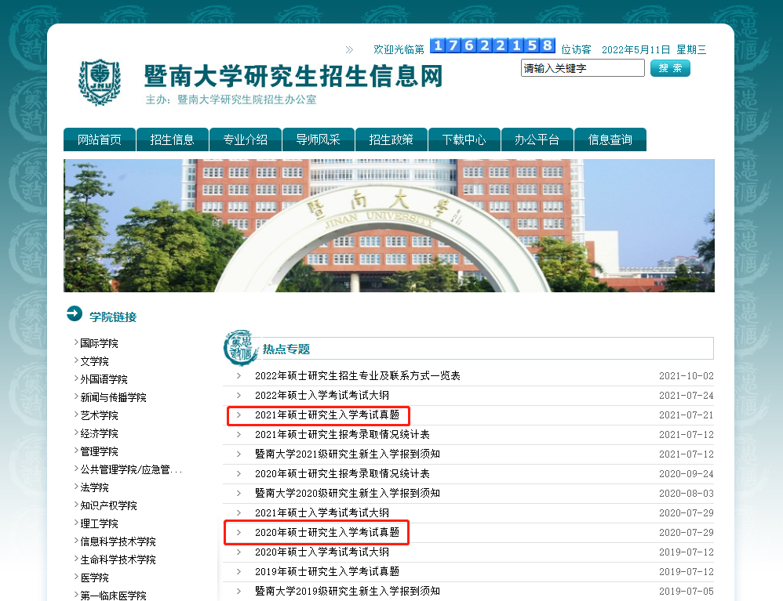Click the Jinan University campus banner image
Image resolution: width=783 pixels, height=601 pixels.
pyautogui.click(x=389, y=226)
